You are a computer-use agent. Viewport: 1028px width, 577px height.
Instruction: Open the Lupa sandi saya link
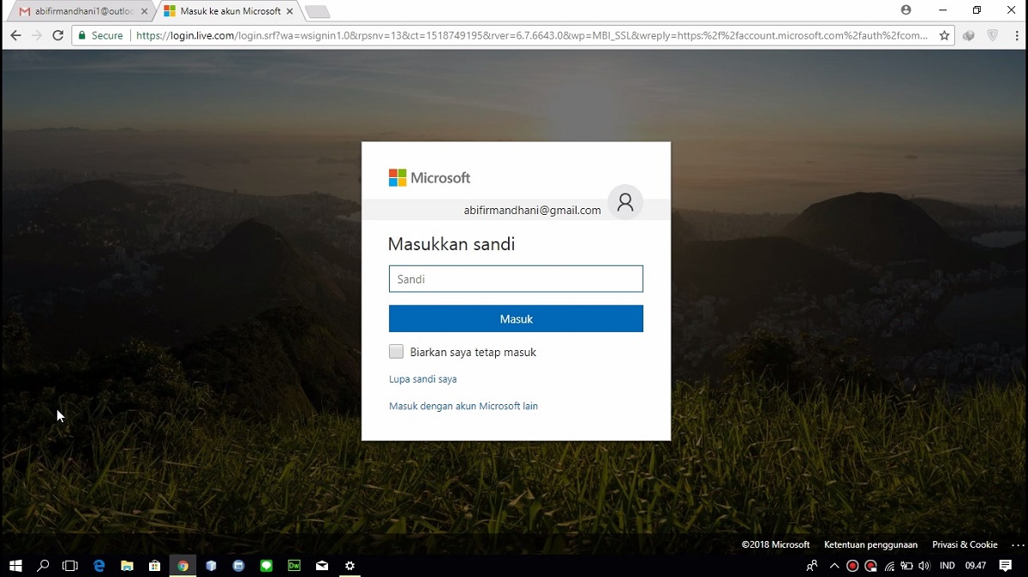(x=422, y=379)
